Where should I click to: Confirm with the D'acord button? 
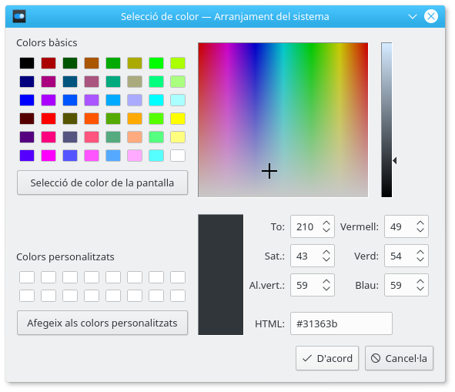click(327, 358)
